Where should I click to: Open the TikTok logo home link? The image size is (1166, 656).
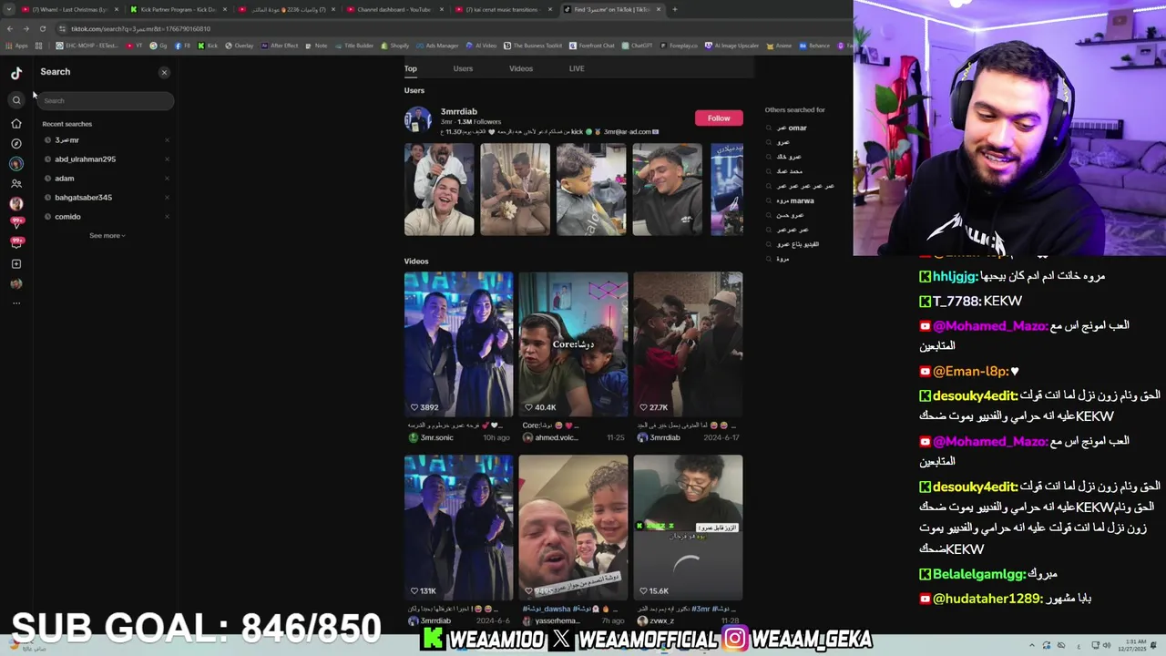[x=16, y=73]
